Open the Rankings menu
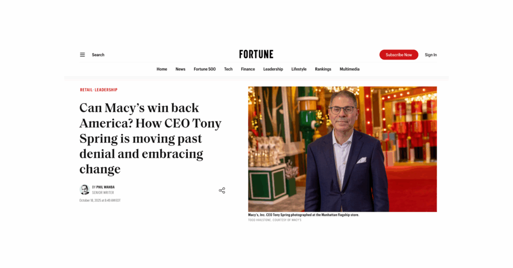Screen dimensions: 513x268 coord(323,69)
